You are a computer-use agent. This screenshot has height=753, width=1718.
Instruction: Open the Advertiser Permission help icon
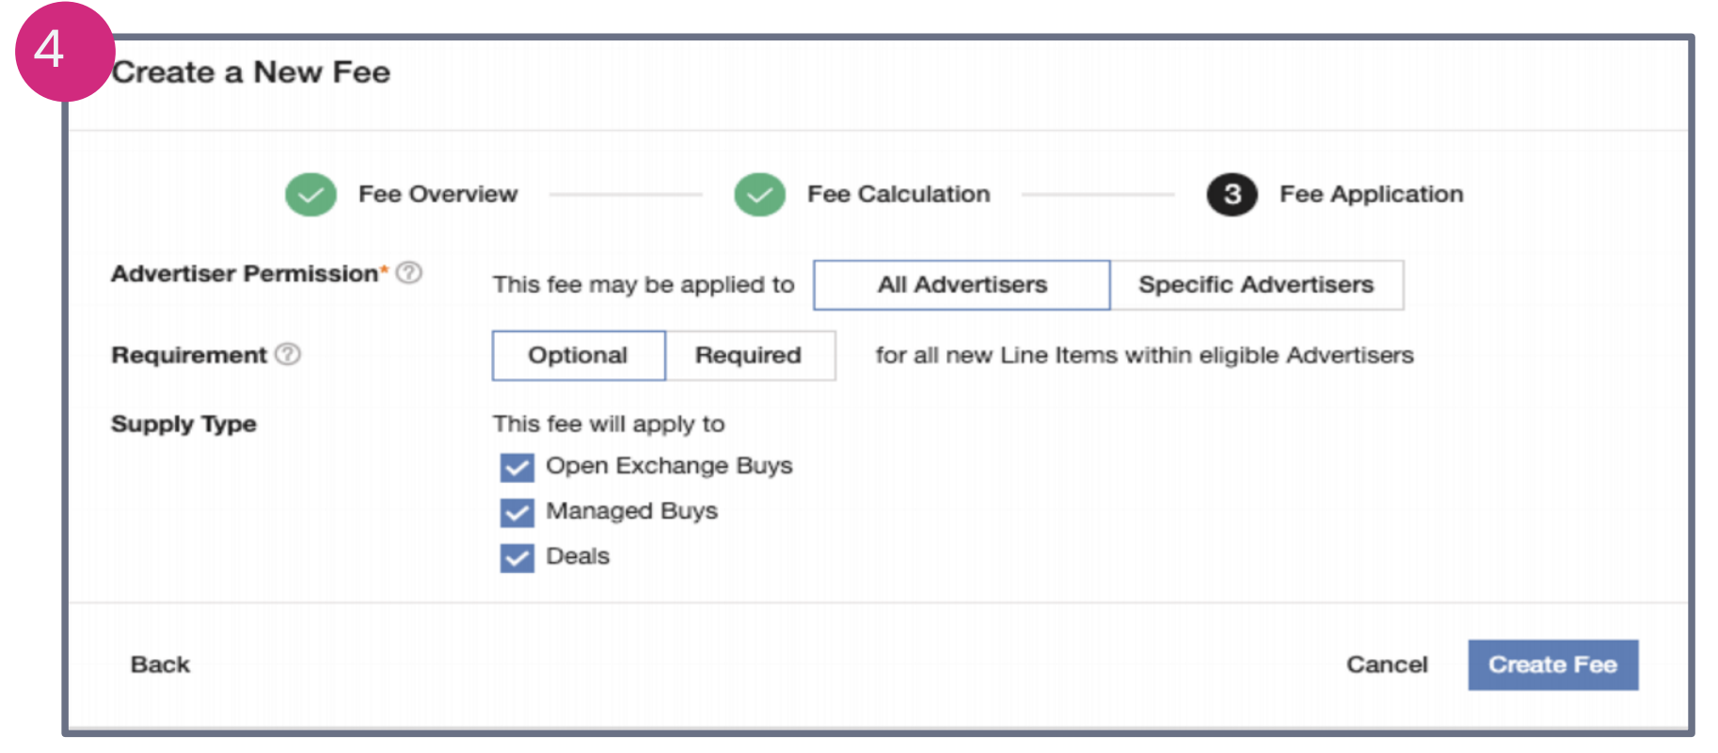point(409,273)
